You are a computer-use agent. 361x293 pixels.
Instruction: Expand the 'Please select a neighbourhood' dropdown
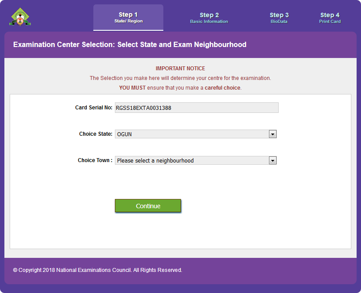192,160
